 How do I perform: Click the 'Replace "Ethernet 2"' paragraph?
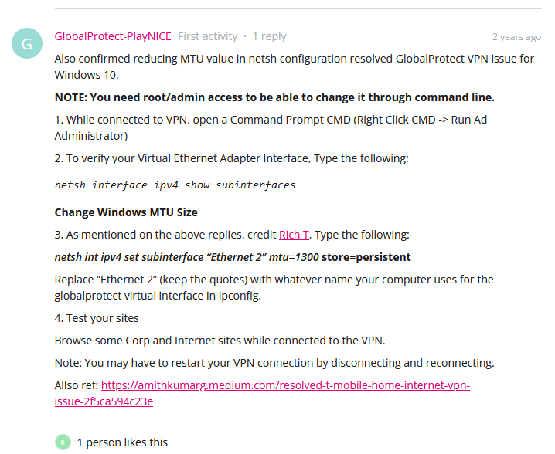coord(274,287)
